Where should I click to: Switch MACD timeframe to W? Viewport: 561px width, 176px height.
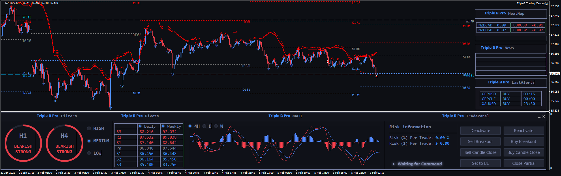[x=216, y=126]
